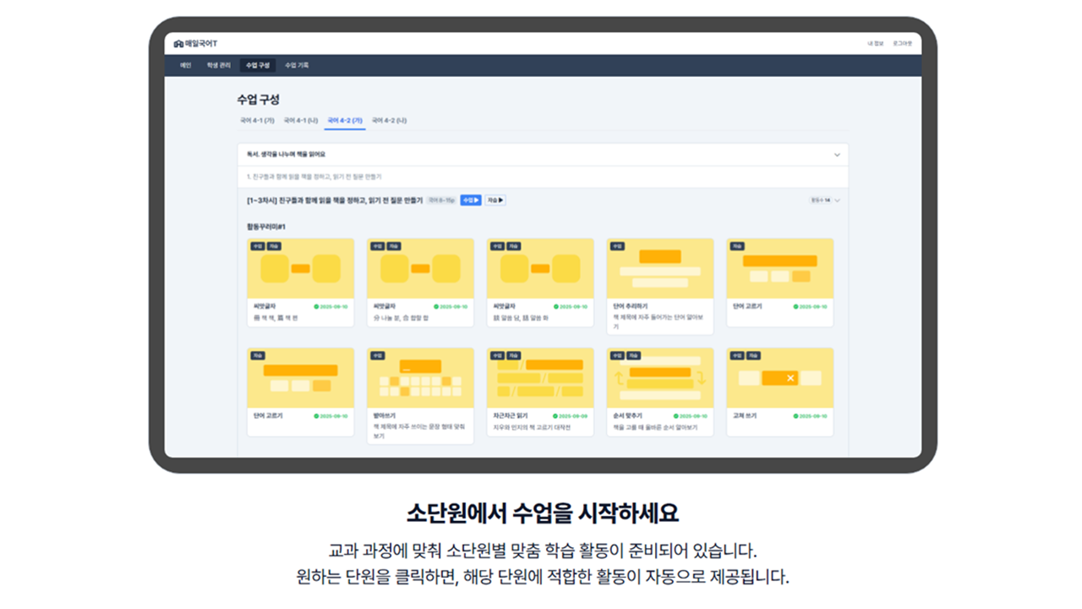Viewport: 1082px width, 609px height.
Task: Open the 단어 추리하기 activity thumbnail
Action: (659, 268)
